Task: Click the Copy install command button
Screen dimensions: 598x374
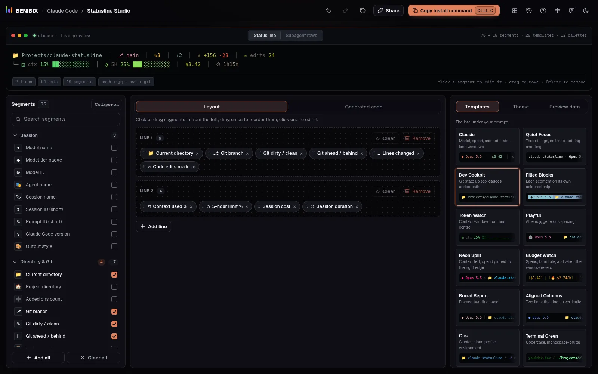Action: 454,10
